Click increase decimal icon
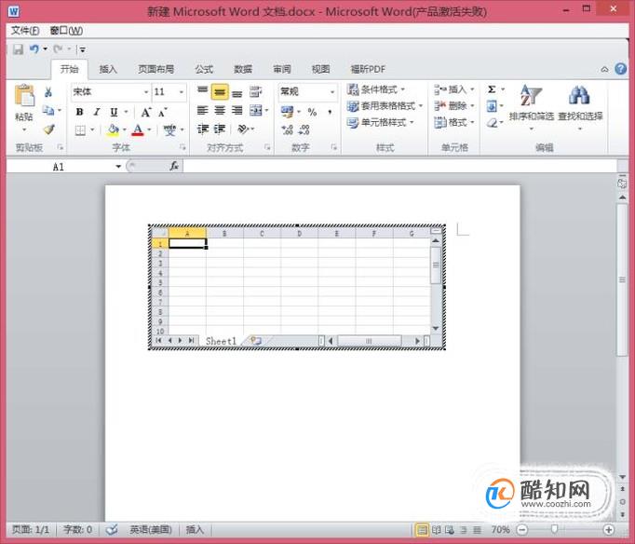 coord(287,129)
